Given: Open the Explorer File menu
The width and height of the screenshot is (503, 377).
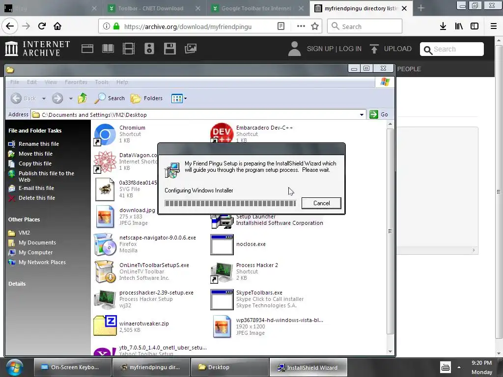Looking at the screenshot, I should (x=14, y=82).
